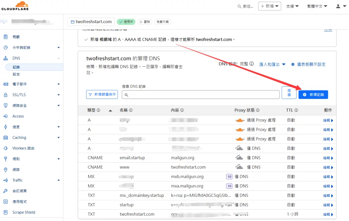The height and width of the screenshot is (221, 349).
Task: Expand the Caching sidebar section arrow
Action: (59, 137)
